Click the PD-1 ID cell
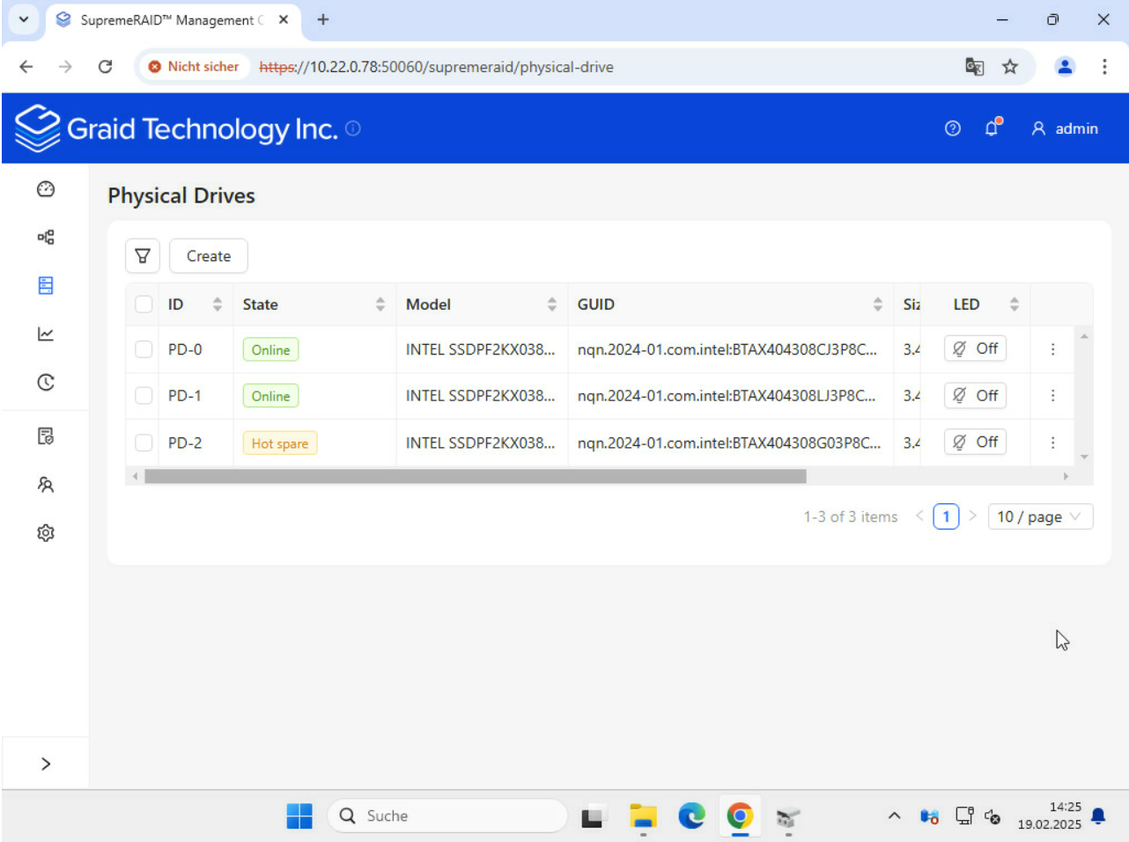 click(x=185, y=396)
